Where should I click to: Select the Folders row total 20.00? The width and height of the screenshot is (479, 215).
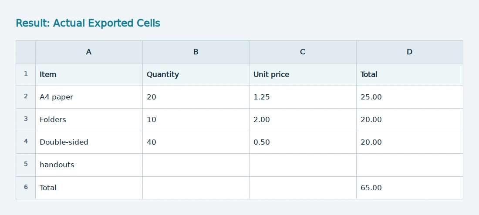coord(410,119)
